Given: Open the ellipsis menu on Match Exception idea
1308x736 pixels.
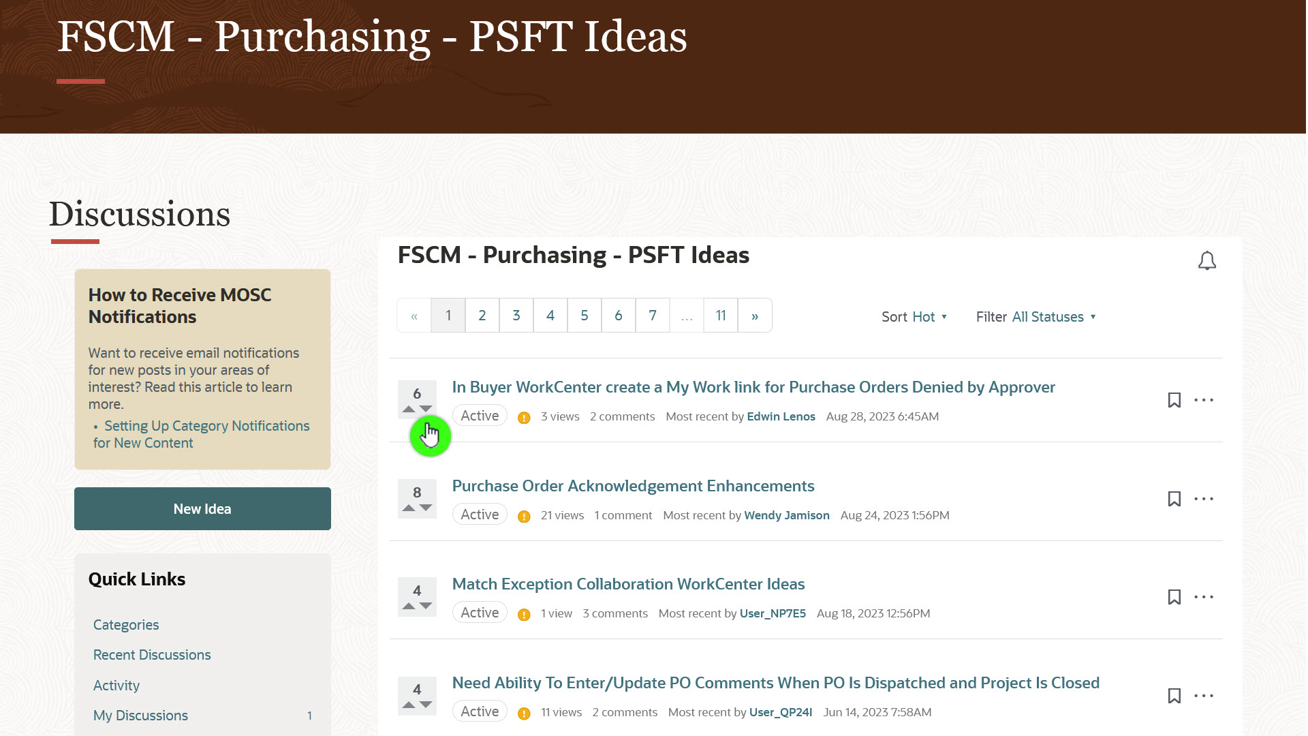Looking at the screenshot, I should tap(1204, 597).
